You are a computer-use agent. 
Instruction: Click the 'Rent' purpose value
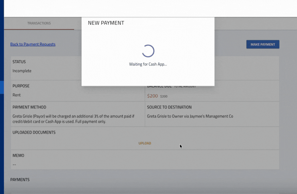17,95
